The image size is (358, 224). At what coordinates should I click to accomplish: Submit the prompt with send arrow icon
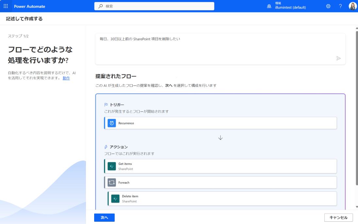click(x=338, y=58)
